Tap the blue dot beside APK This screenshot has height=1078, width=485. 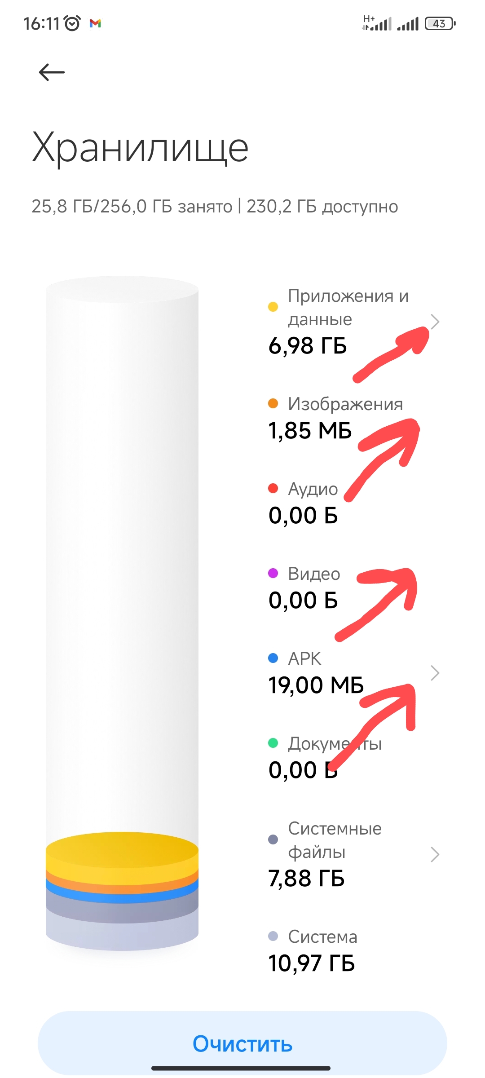pos(273,658)
